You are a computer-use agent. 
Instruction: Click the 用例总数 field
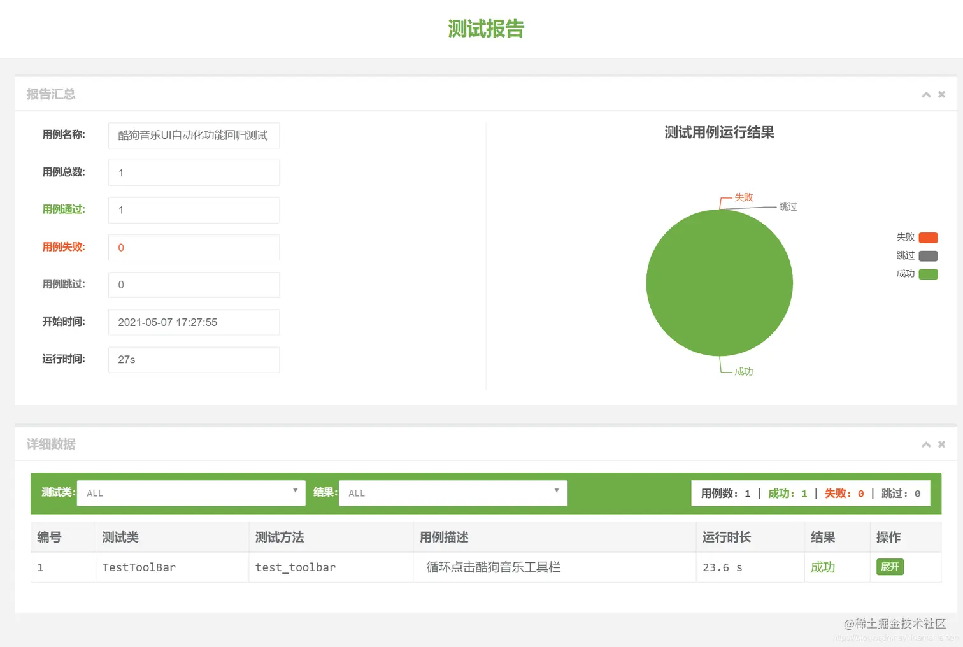click(194, 173)
